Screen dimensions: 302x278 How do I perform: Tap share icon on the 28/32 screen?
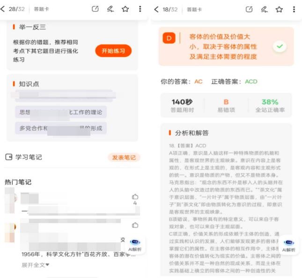95,9
